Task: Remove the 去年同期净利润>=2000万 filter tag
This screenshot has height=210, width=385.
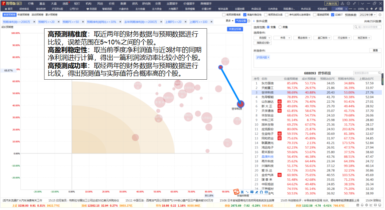Action: [161, 22]
